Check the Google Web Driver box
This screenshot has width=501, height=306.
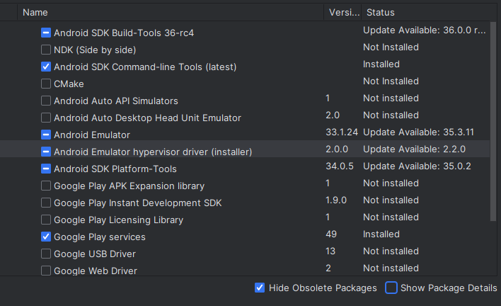[x=46, y=271]
